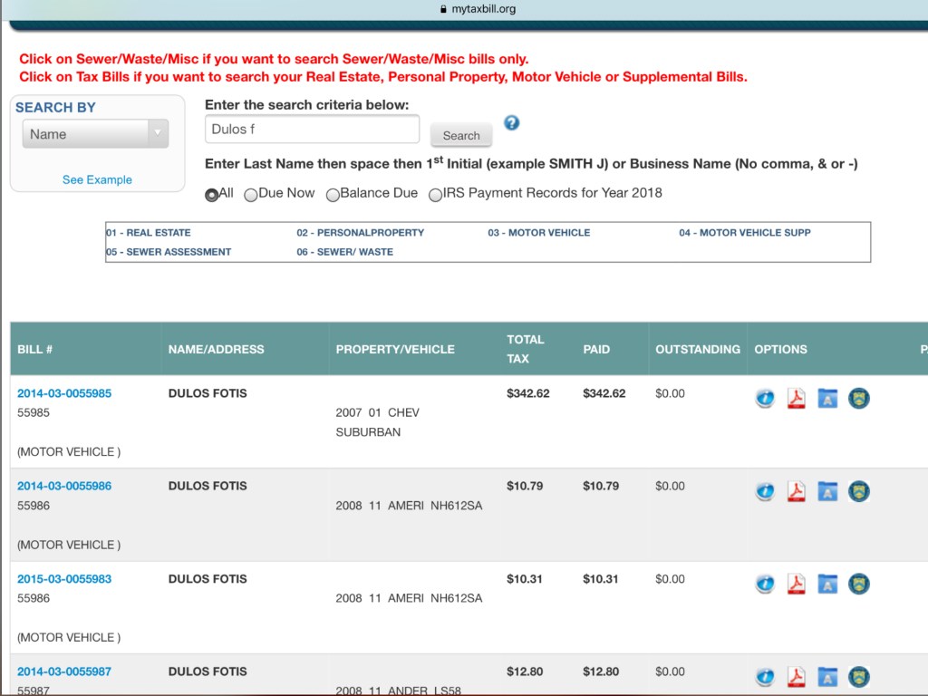928x696 pixels.
Task: Click the blue folder icon for bill 2014-03-0055986
Action: point(827,491)
